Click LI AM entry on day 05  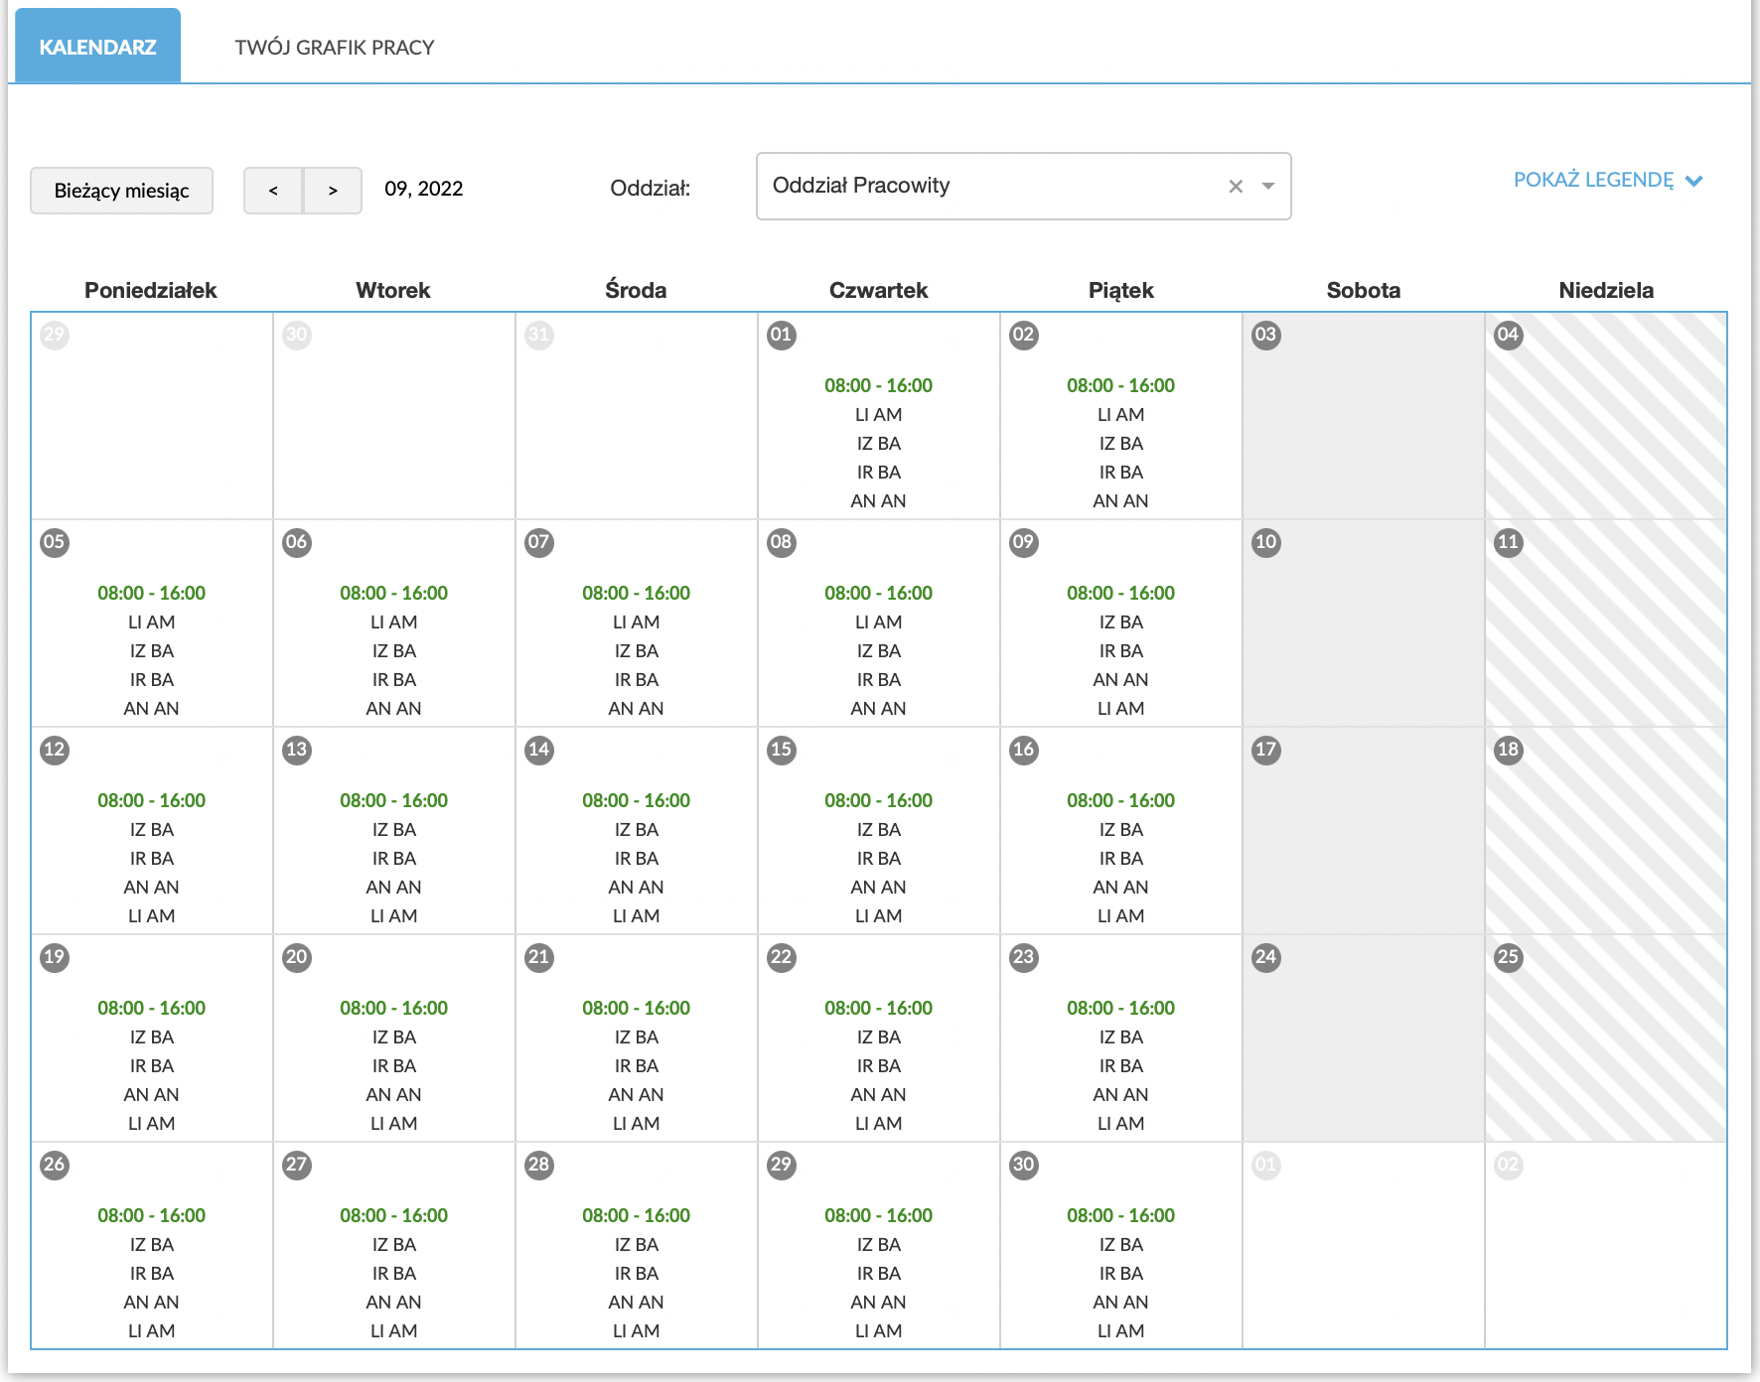(152, 622)
